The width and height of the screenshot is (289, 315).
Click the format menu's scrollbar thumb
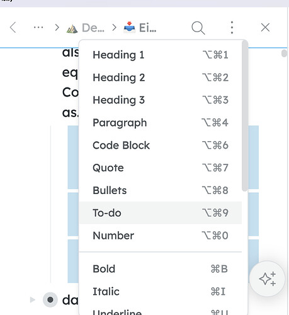[x=245, y=116]
